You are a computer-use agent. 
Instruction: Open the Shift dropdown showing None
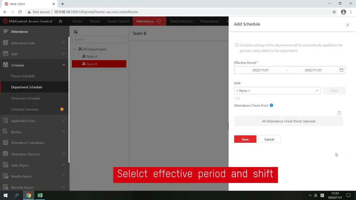pyautogui.click(x=277, y=91)
